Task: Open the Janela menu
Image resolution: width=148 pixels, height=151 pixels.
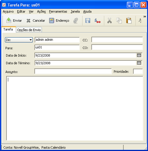Action: point(75,11)
